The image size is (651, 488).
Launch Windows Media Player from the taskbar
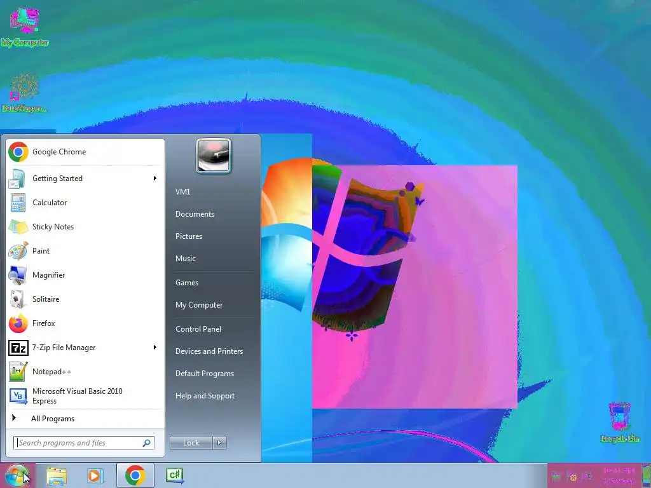(x=95, y=476)
